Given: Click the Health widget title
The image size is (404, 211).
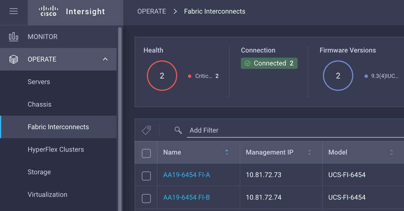Looking at the screenshot, I should pyautogui.click(x=153, y=50).
